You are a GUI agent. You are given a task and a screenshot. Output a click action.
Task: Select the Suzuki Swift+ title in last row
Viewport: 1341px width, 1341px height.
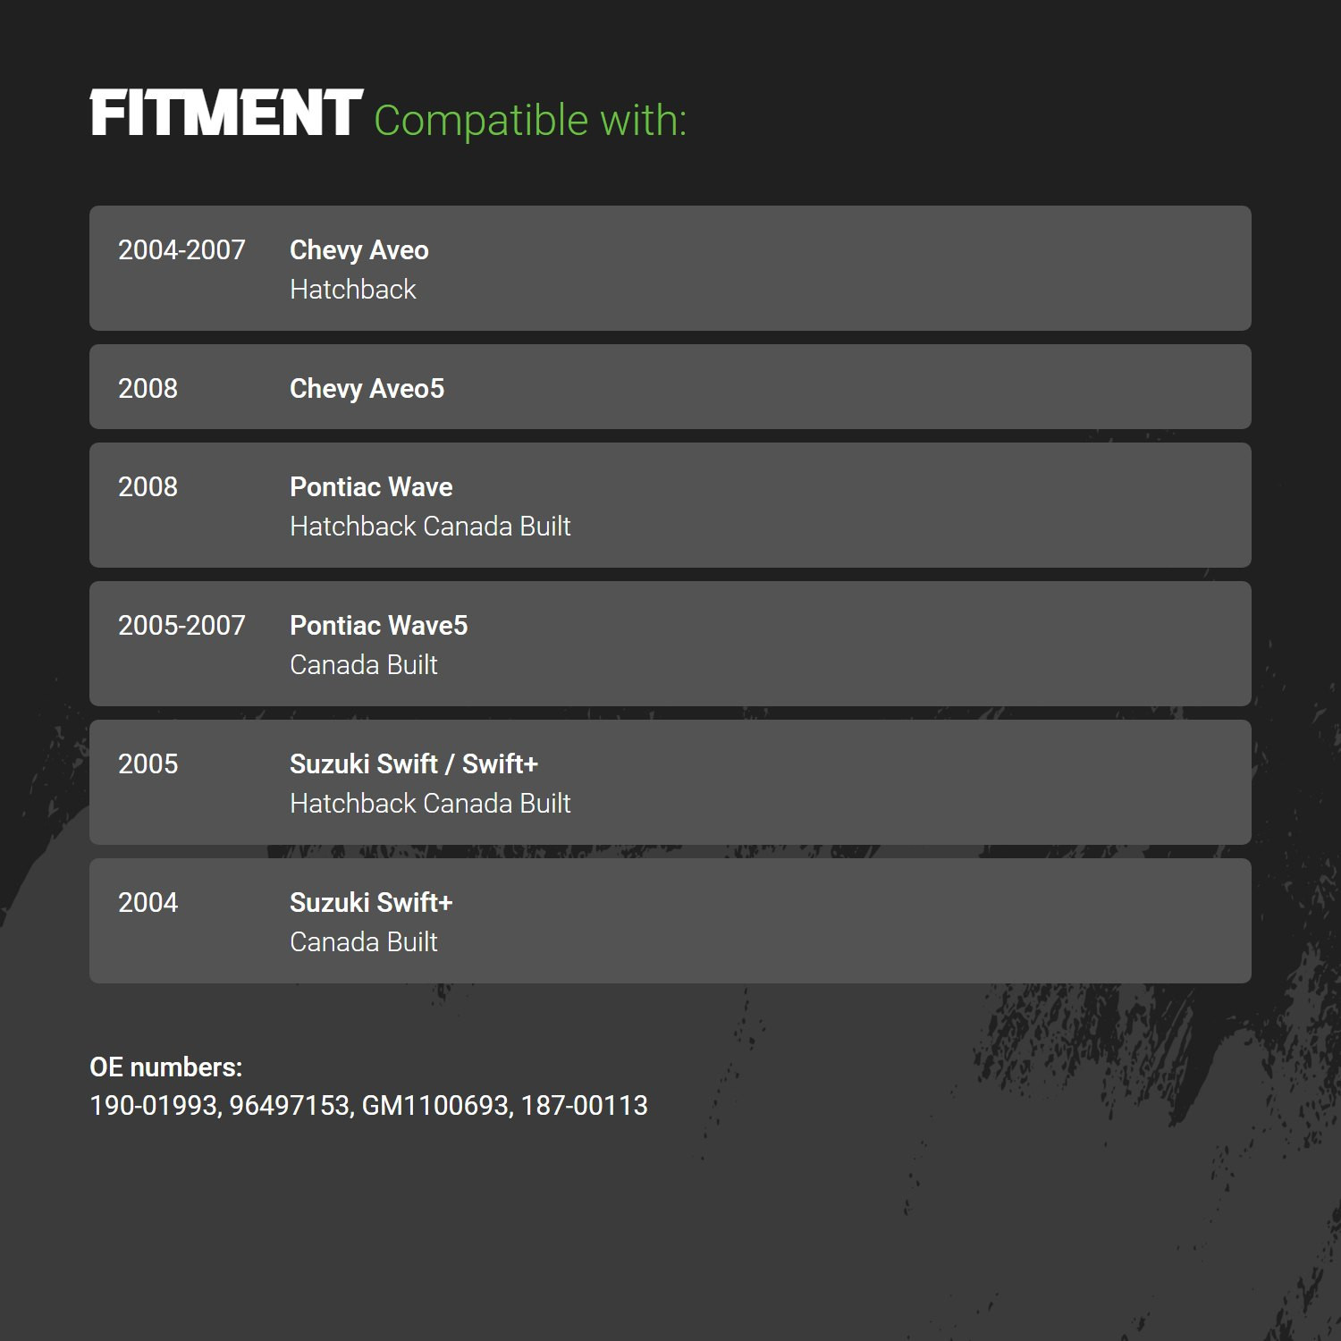click(x=371, y=903)
